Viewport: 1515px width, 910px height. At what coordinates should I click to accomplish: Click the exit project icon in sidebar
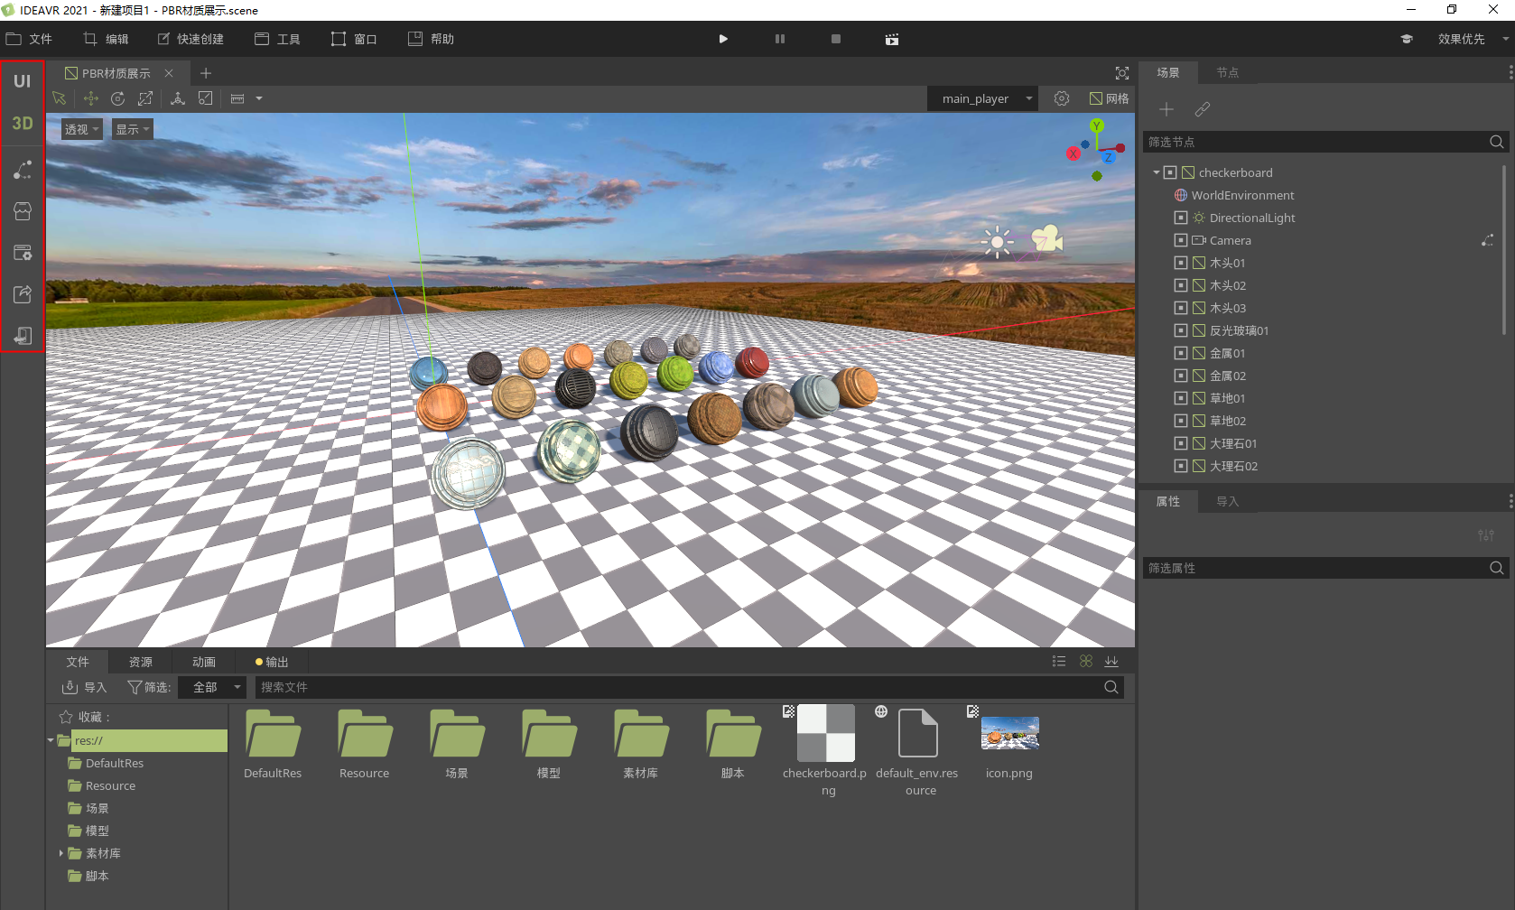point(23,336)
